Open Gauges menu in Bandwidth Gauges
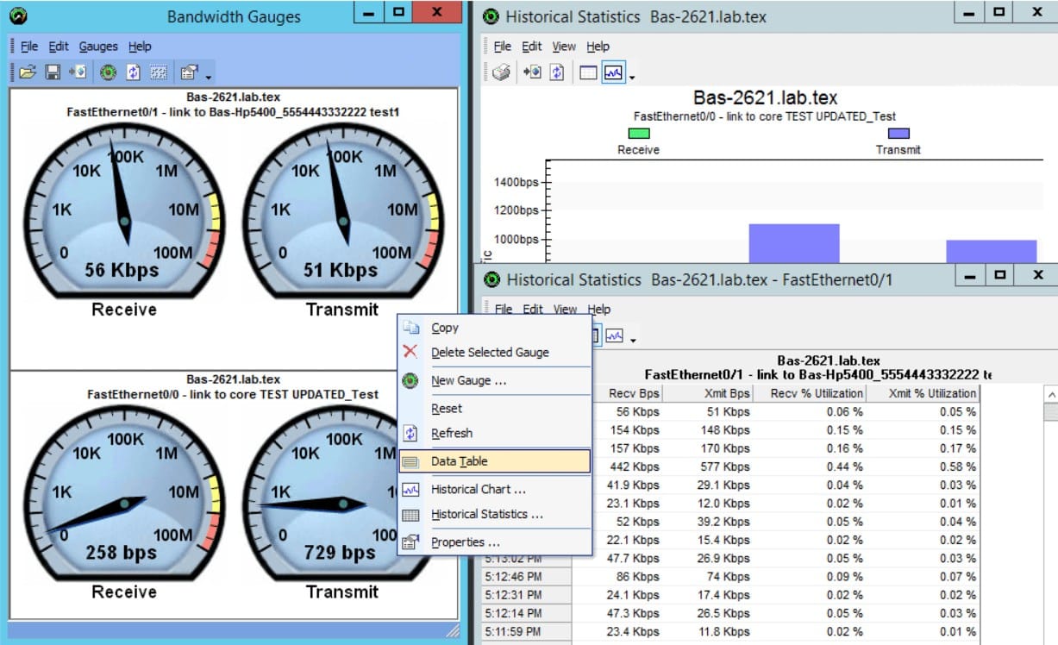The width and height of the screenshot is (1058, 645). point(98,47)
